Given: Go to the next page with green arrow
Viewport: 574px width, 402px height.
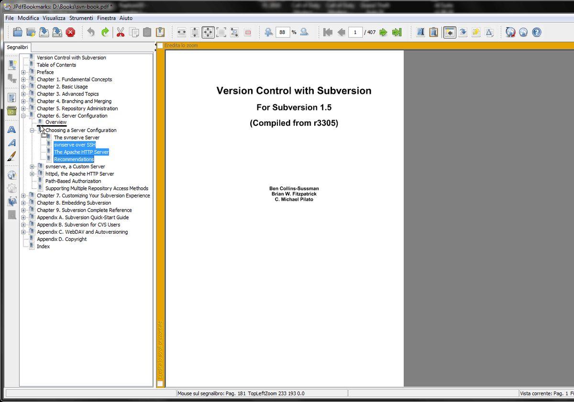Looking at the screenshot, I should pos(383,32).
